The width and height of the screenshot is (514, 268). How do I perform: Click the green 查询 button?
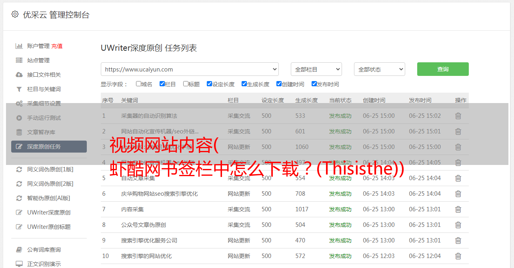443,69
